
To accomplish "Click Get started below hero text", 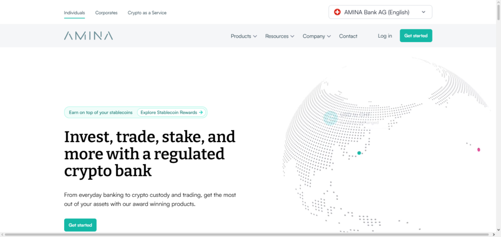I will tap(80, 225).
